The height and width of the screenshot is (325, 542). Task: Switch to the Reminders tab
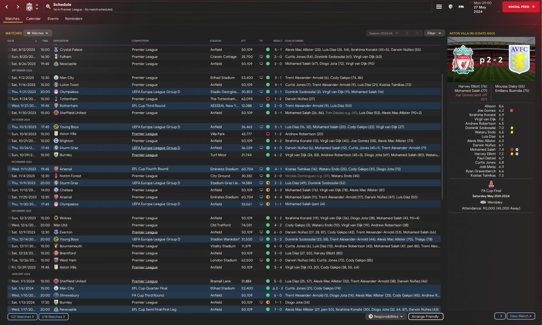[x=74, y=19]
